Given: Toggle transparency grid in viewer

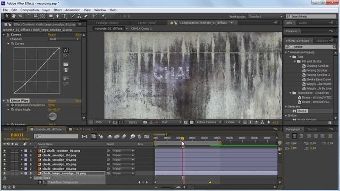Looking at the screenshot, I should pyautogui.click(x=192, y=123).
